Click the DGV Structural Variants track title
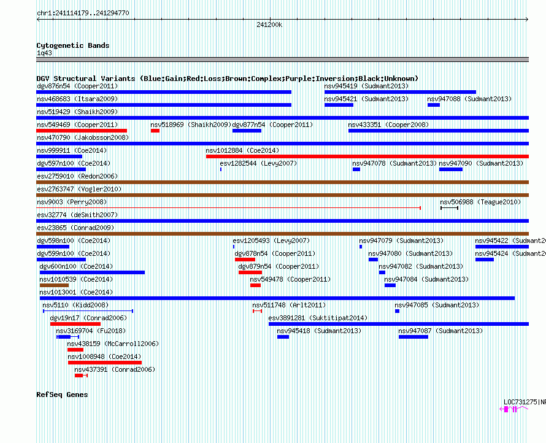 (228, 79)
